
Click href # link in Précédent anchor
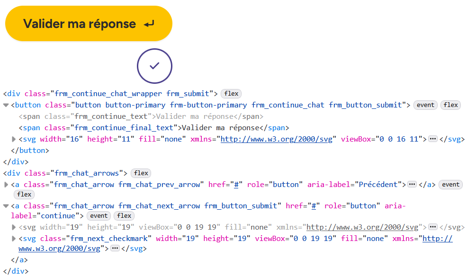click(236, 185)
